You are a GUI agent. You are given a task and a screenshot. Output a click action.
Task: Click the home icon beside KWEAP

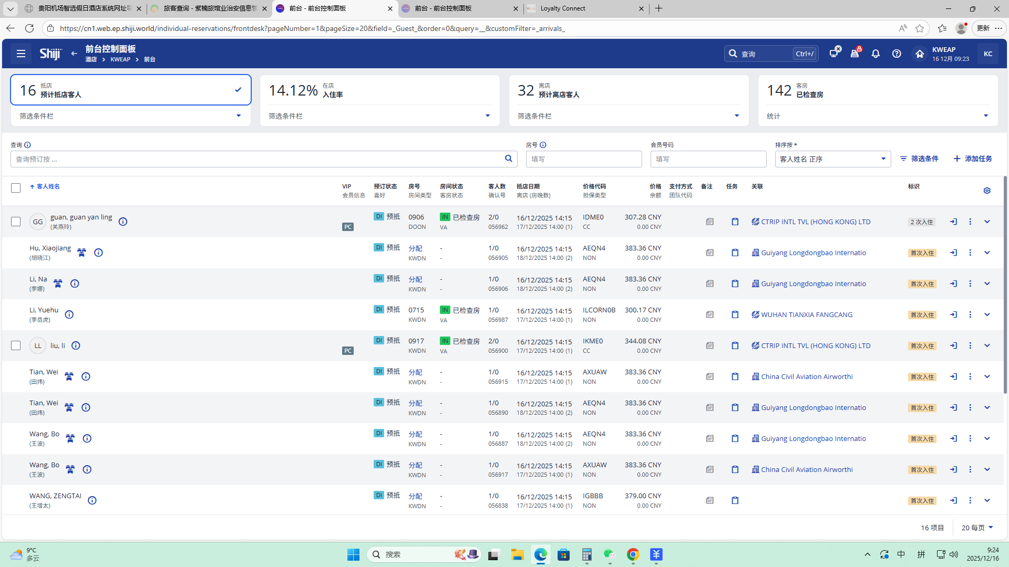pos(920,54)
